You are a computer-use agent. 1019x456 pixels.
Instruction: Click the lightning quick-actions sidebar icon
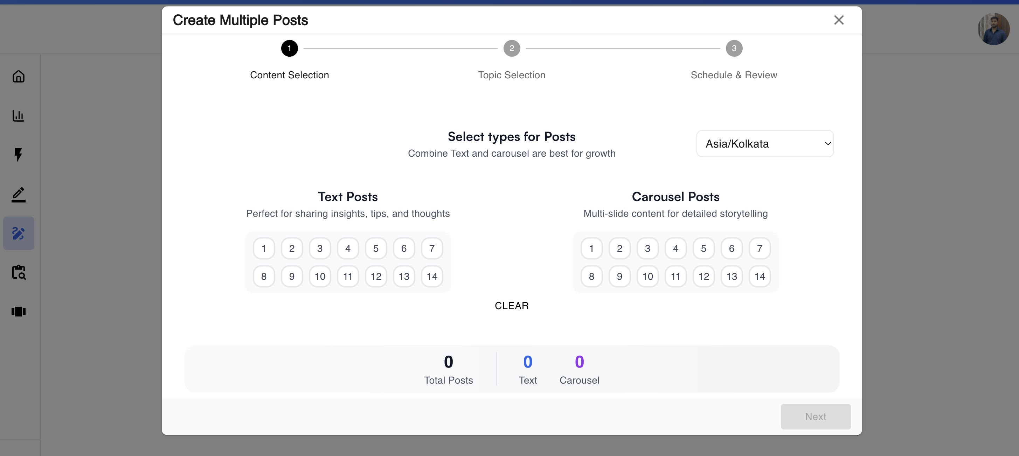coord(19,155)
